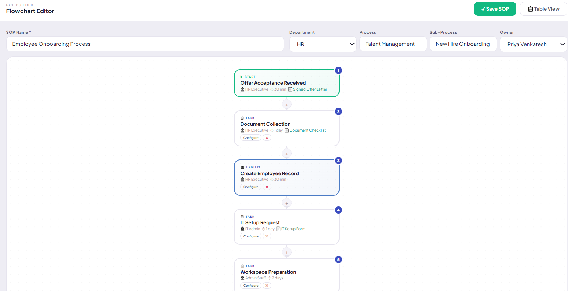This screenshot has width=568, height=291.
Task: Click person icon beside Admin Staff
Action: tap(242, 278)
